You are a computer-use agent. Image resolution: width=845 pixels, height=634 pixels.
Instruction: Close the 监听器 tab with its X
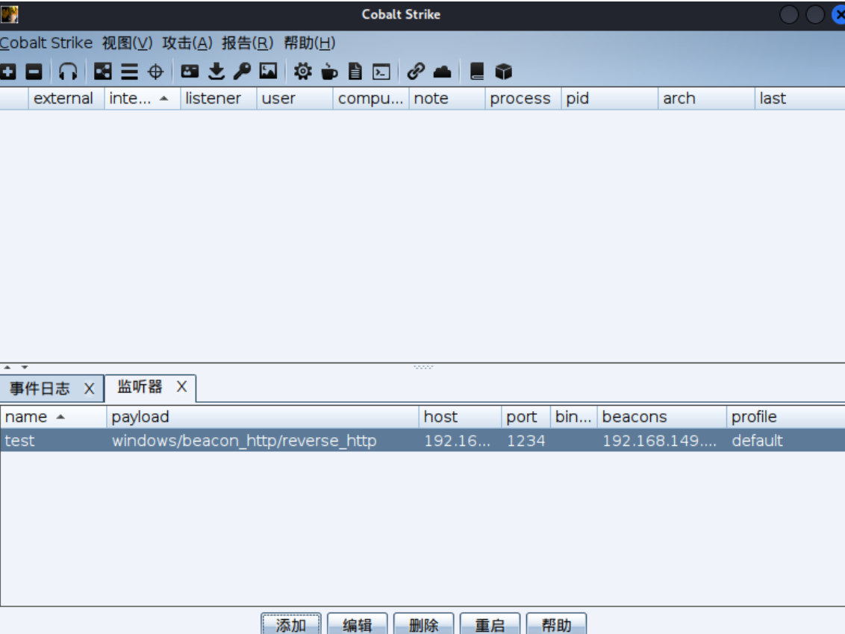[x=181, y=386]
